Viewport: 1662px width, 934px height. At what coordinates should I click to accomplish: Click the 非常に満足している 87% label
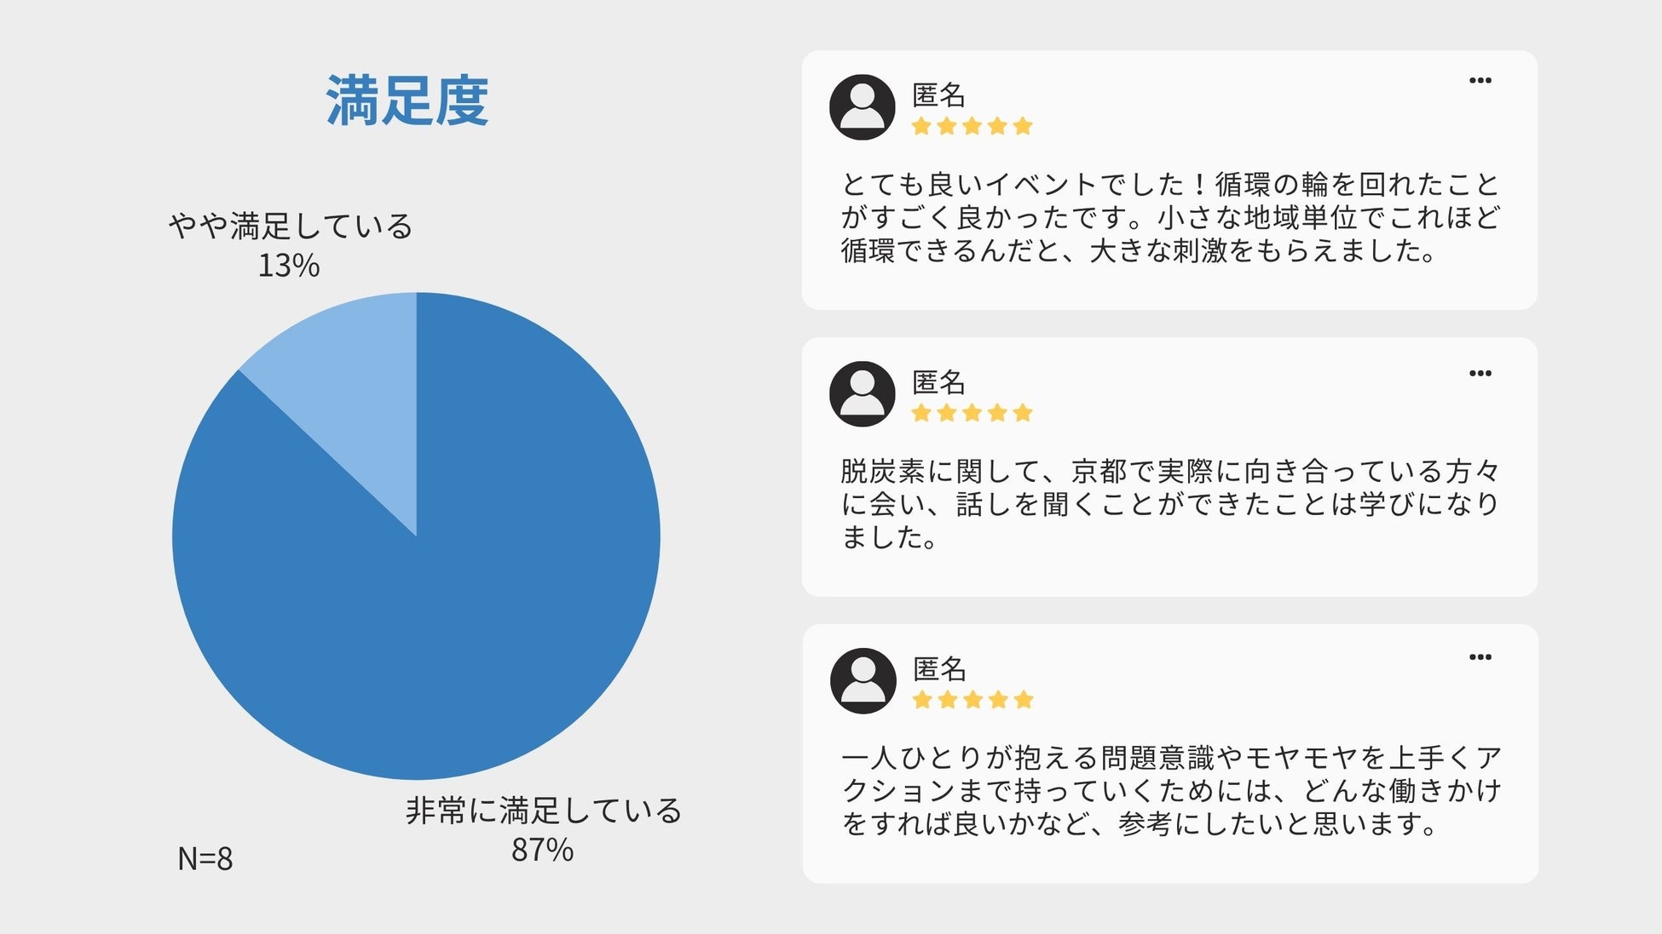(543, 829)
